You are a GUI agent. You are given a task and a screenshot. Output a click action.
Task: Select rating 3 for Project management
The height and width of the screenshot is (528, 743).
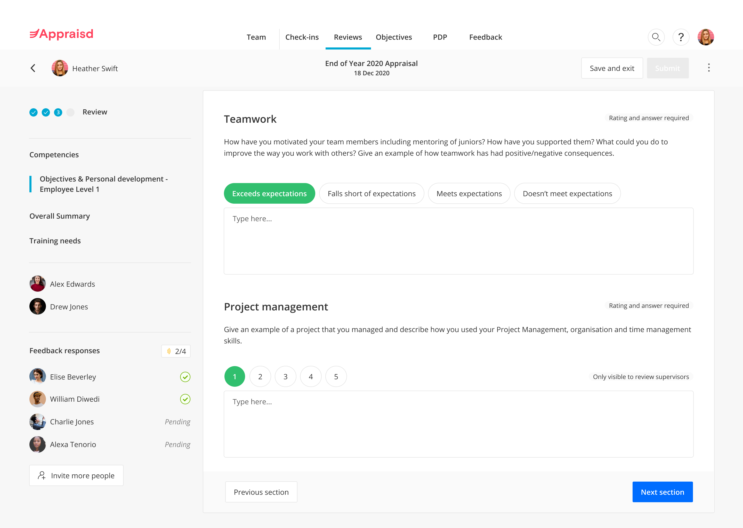285,376
